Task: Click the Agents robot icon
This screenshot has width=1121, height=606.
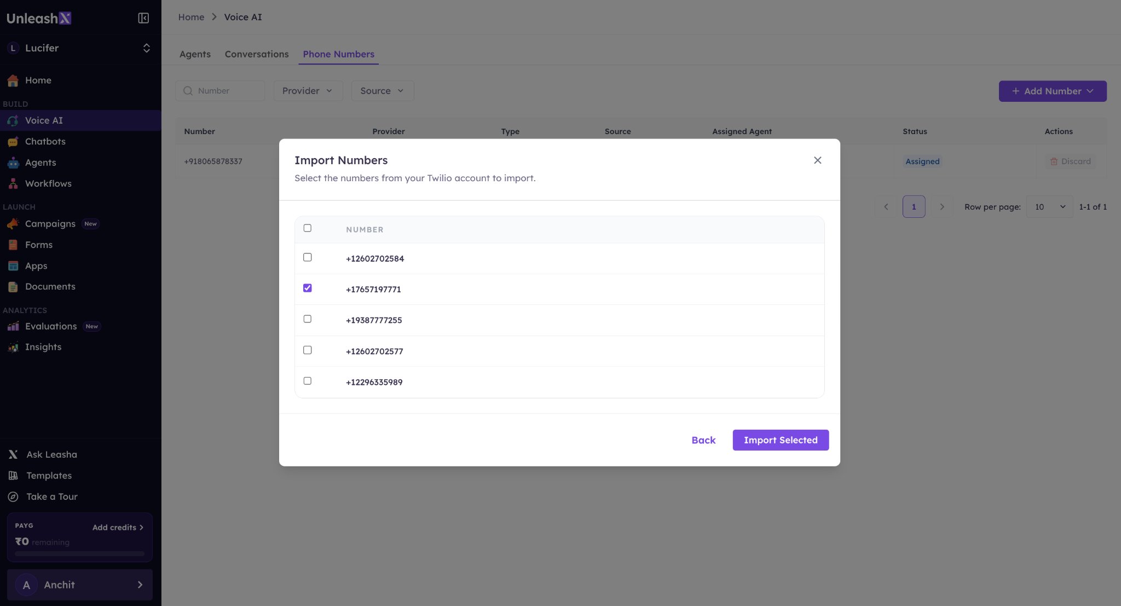Action: (13, 163)
